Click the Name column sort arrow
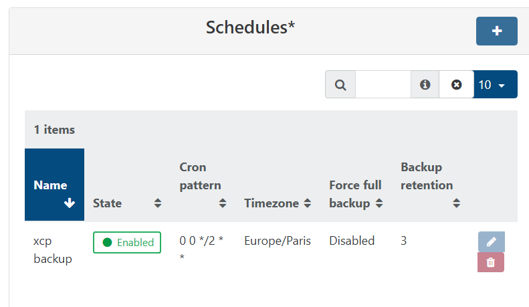 [x=69, y=204]
